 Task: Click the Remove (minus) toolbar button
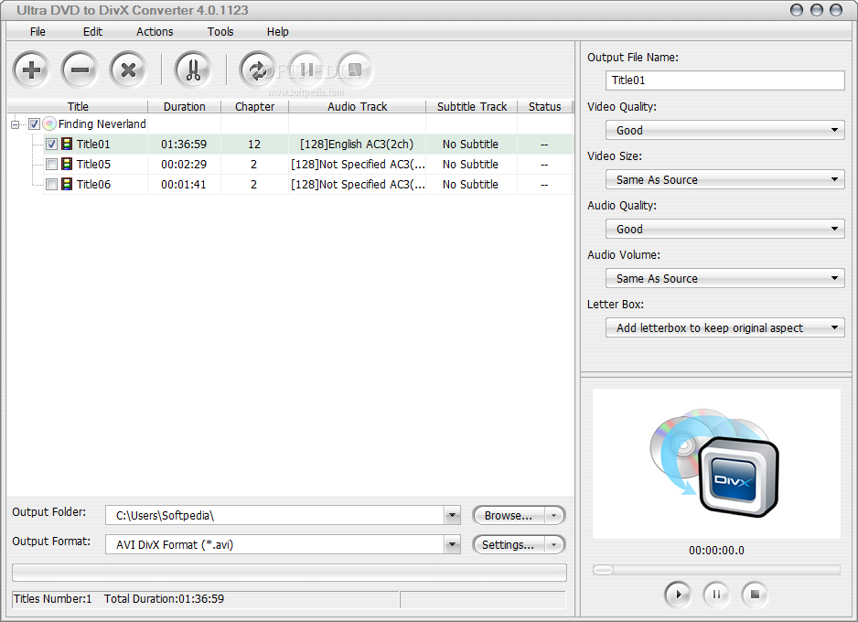[x=80, y=70]
